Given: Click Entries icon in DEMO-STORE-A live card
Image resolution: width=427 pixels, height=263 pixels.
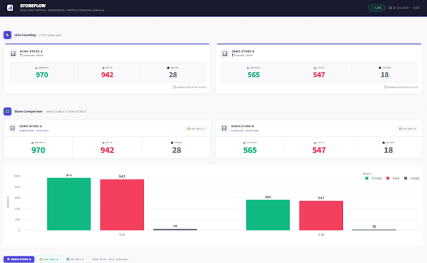Looking at the screenshot, I should pyautogui.click(x=36, y=68).
